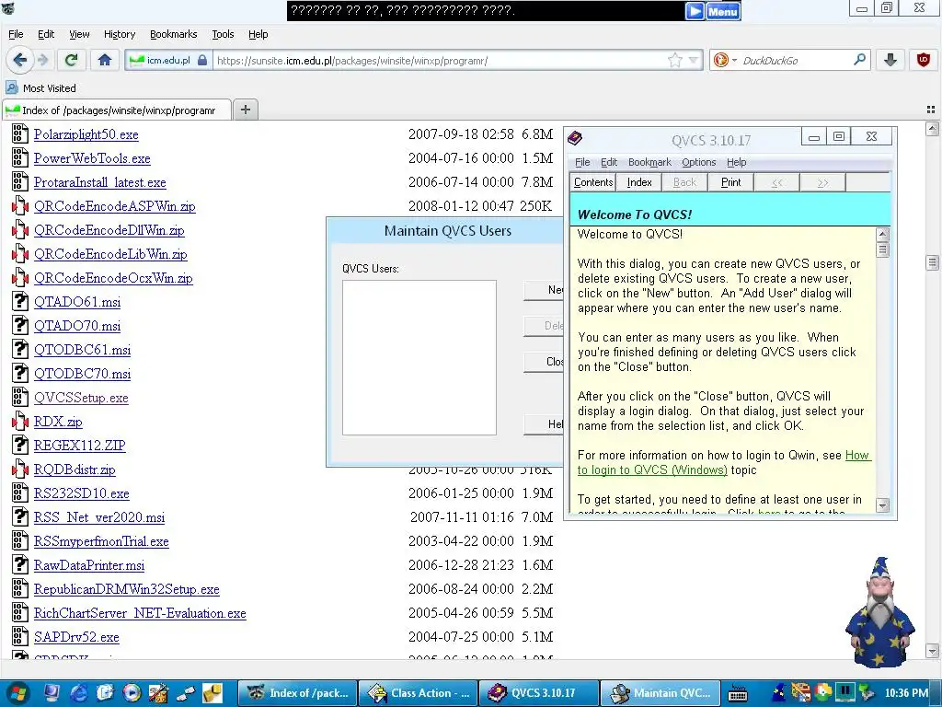This screenshot has width=942, height=707.
Task: Open Most Visited bookmarks folder
Action: (40, 88)
